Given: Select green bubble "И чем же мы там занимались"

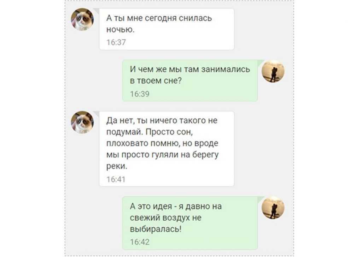Looking at the screenshot, I should (190, 80).
